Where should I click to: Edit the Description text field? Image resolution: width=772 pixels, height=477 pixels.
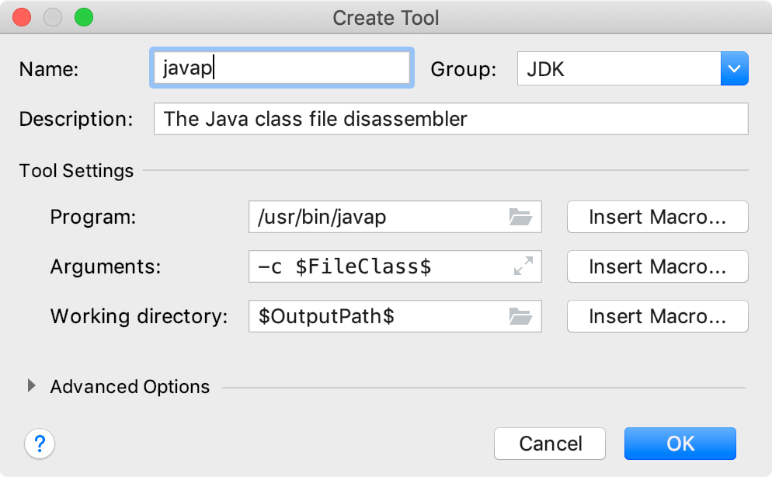click(450, 119)
